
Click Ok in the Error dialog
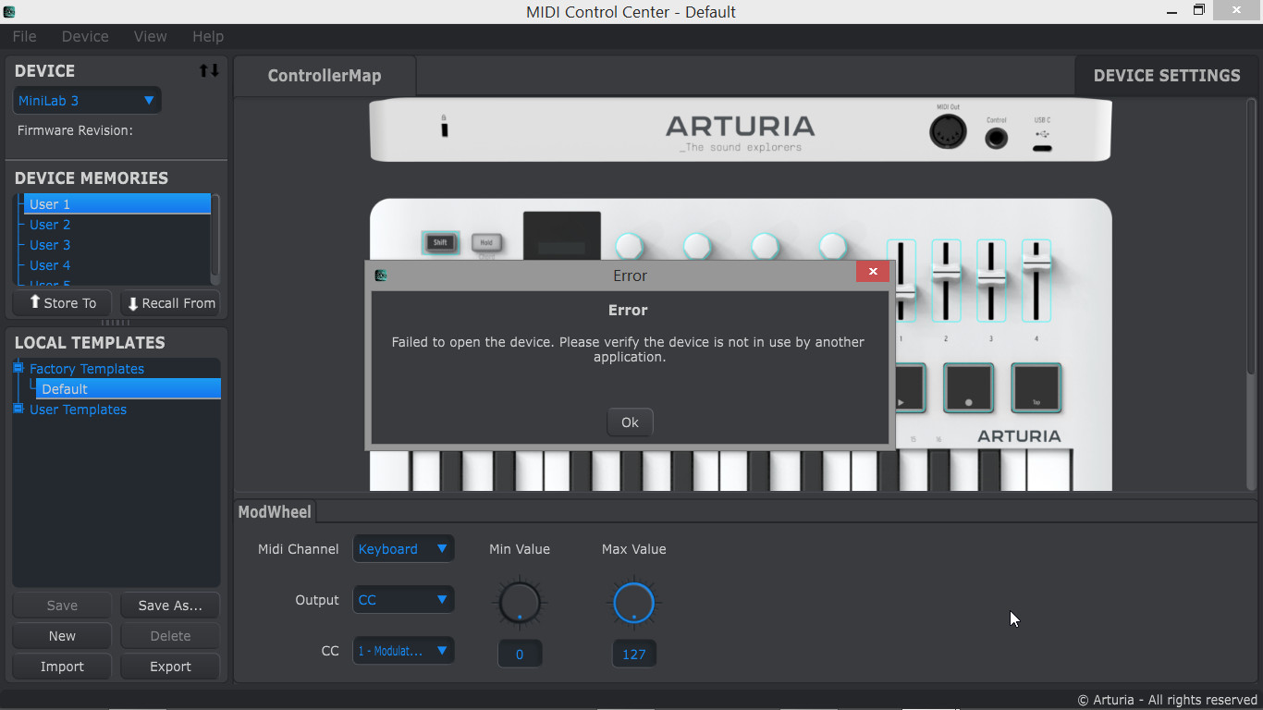pyautogui.click(x=630, y=422)
